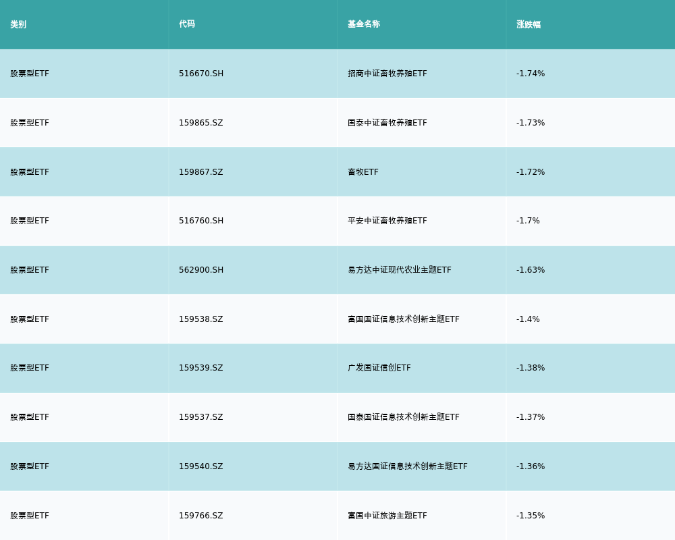Viewport: 675px width, 540px height.
Task: Click the -1.35% change value
Action: point(531,516)
